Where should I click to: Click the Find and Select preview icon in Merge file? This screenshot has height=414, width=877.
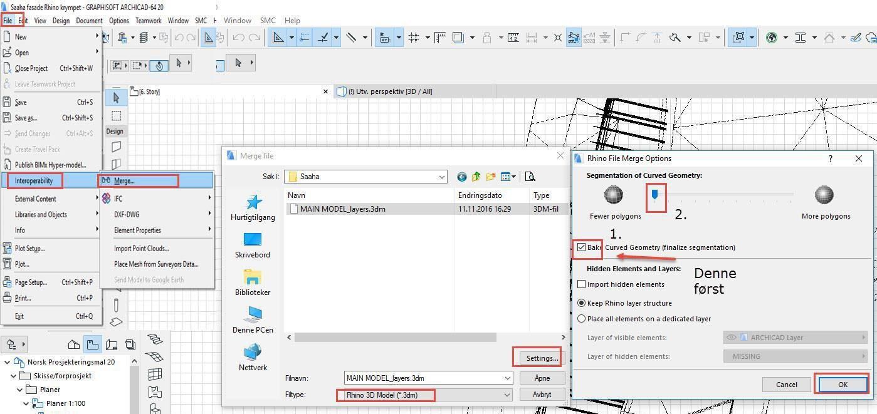[x=530, y=177]
